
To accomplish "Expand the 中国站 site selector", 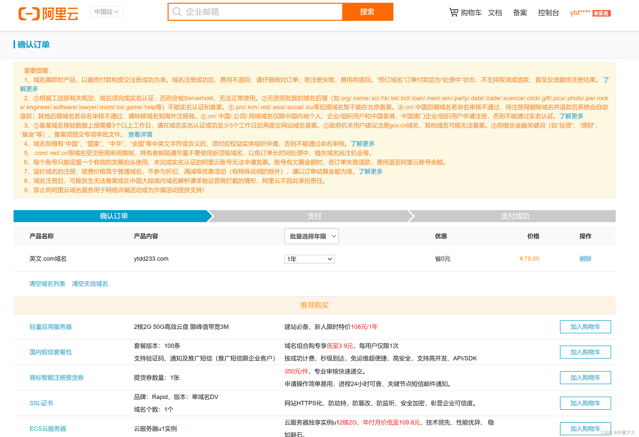I will pyautogui.click(x=107, y=12).
